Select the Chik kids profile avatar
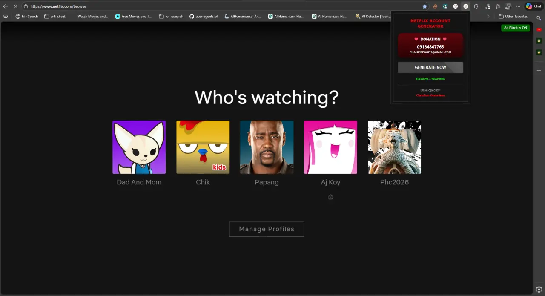This screenshot has width=545, height=296. click(203, 147)
